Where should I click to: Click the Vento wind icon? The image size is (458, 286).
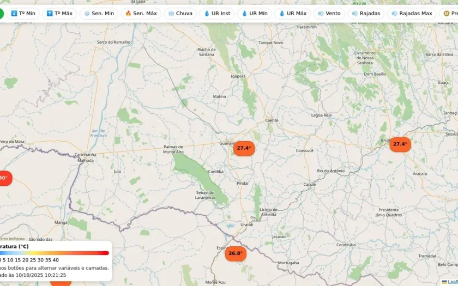[321, 14]
